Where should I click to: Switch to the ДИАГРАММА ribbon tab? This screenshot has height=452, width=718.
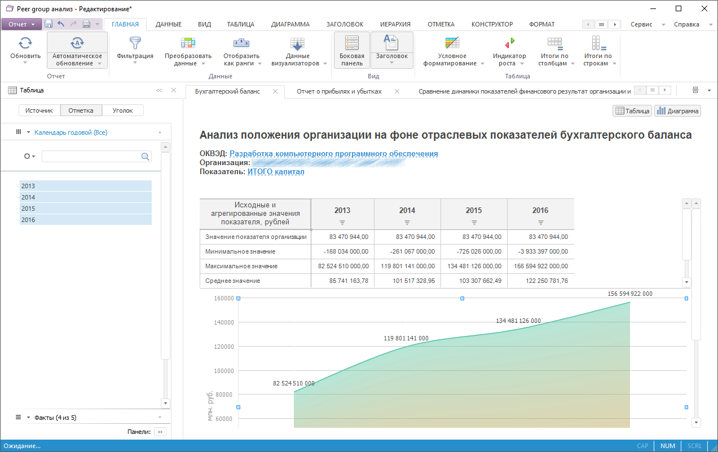pyautogui.click(x=290, y=24)
